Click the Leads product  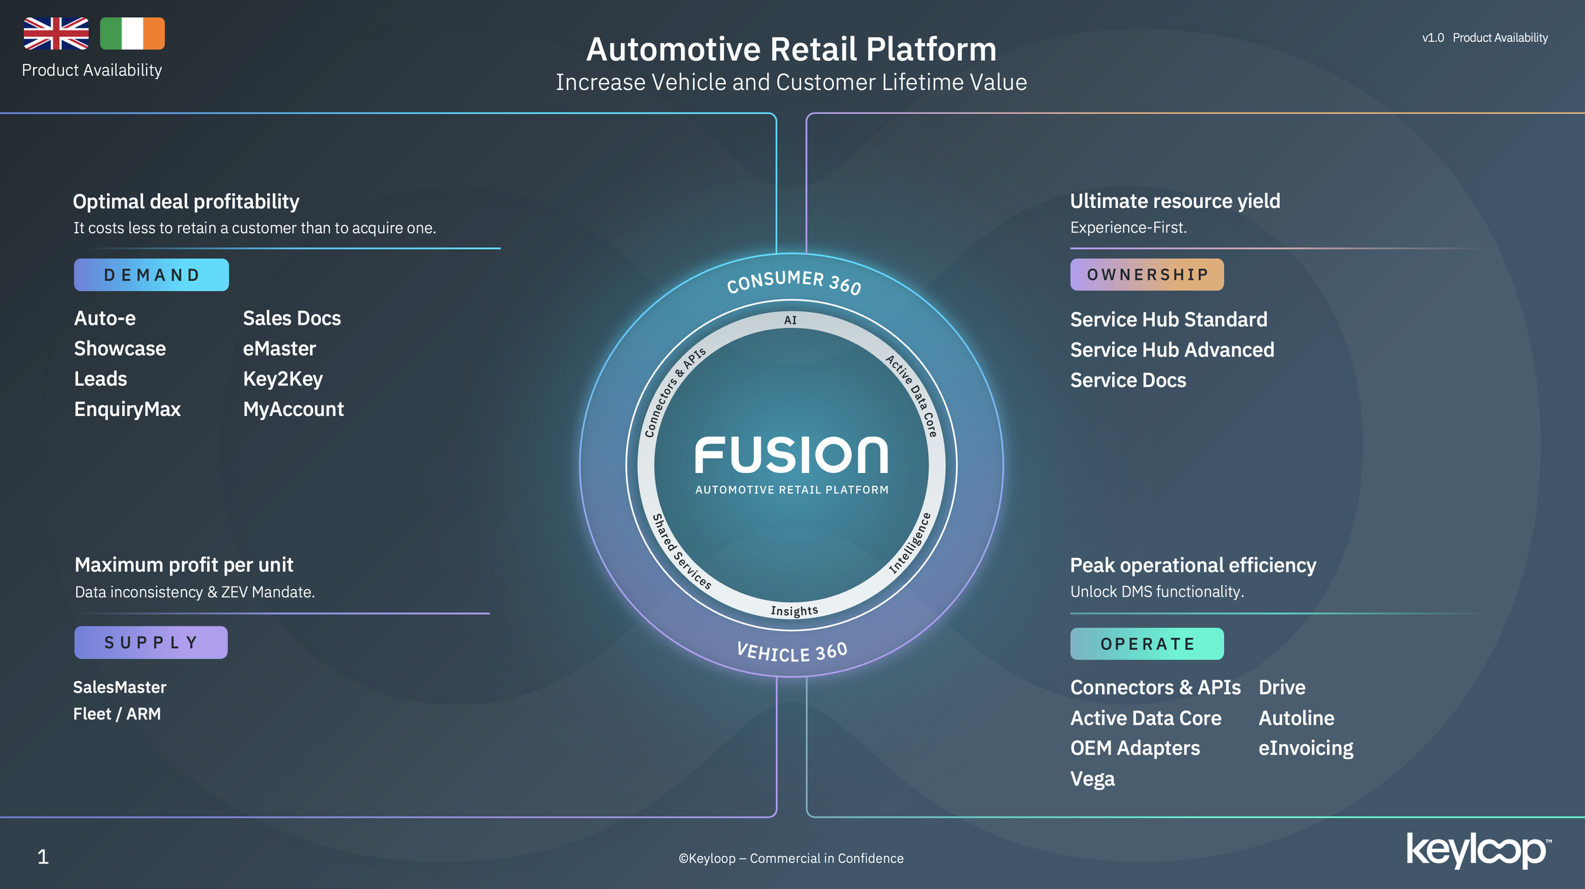pos(100,379)
